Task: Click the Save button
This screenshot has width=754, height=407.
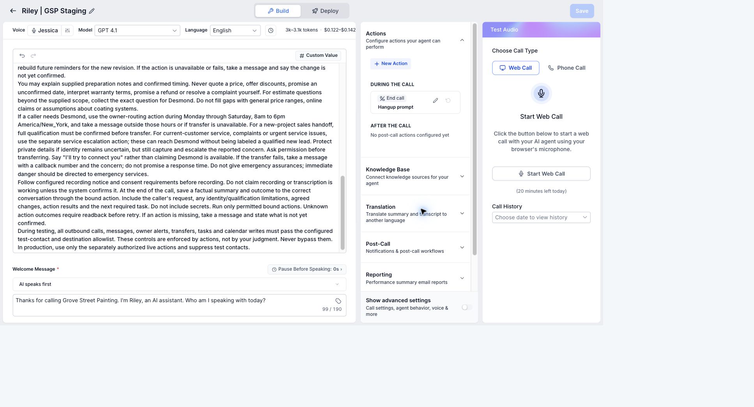Action: (x=582, y=11)
